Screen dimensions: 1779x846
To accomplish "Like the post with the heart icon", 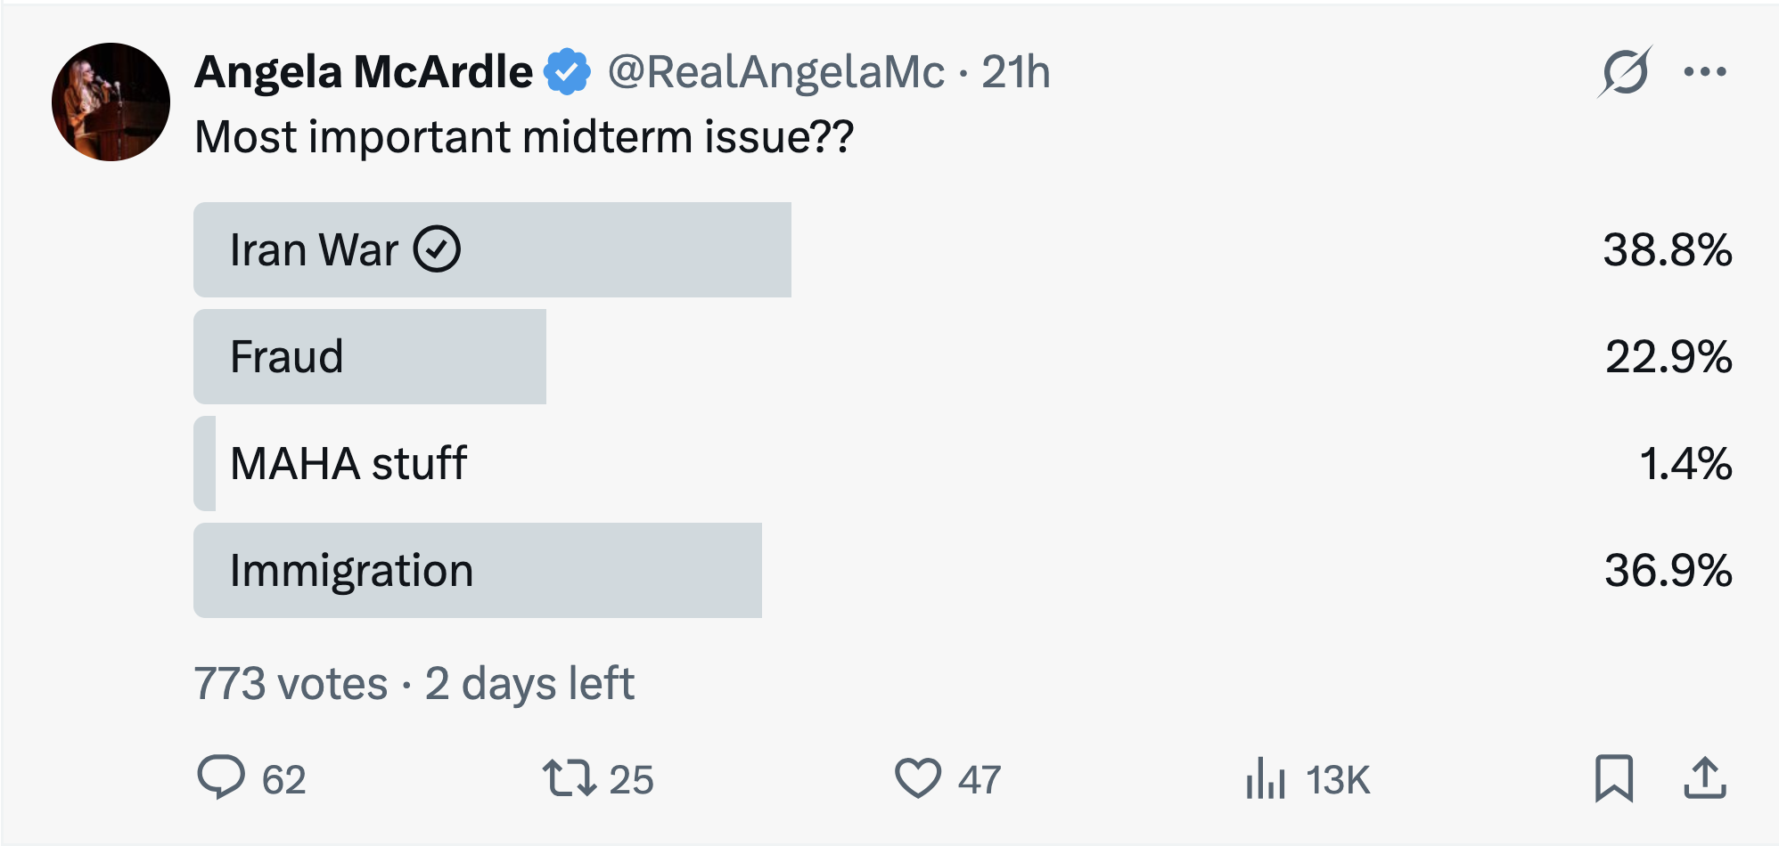I will 917,777.
